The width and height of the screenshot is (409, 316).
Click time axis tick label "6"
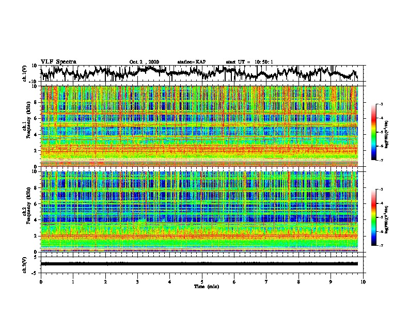234,282
